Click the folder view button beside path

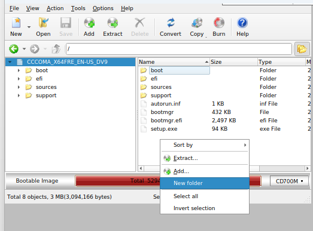[302, 49]
